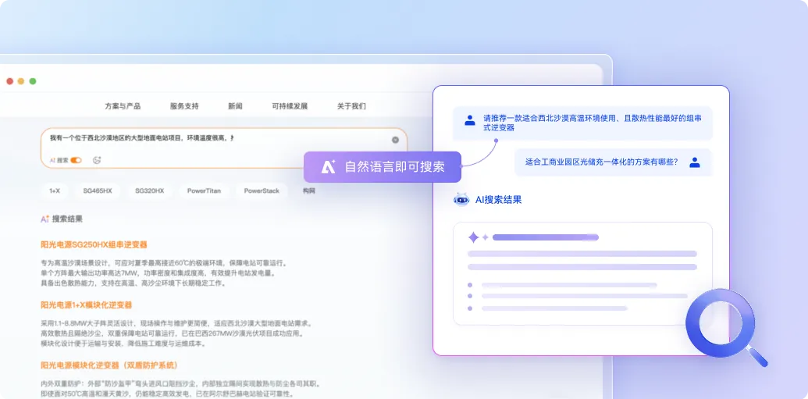The height and width of the screenshot is (399, 808).
Task: Open the 阳光电源SG250HX组串逆变器 result link
Action: coord(94,244)
